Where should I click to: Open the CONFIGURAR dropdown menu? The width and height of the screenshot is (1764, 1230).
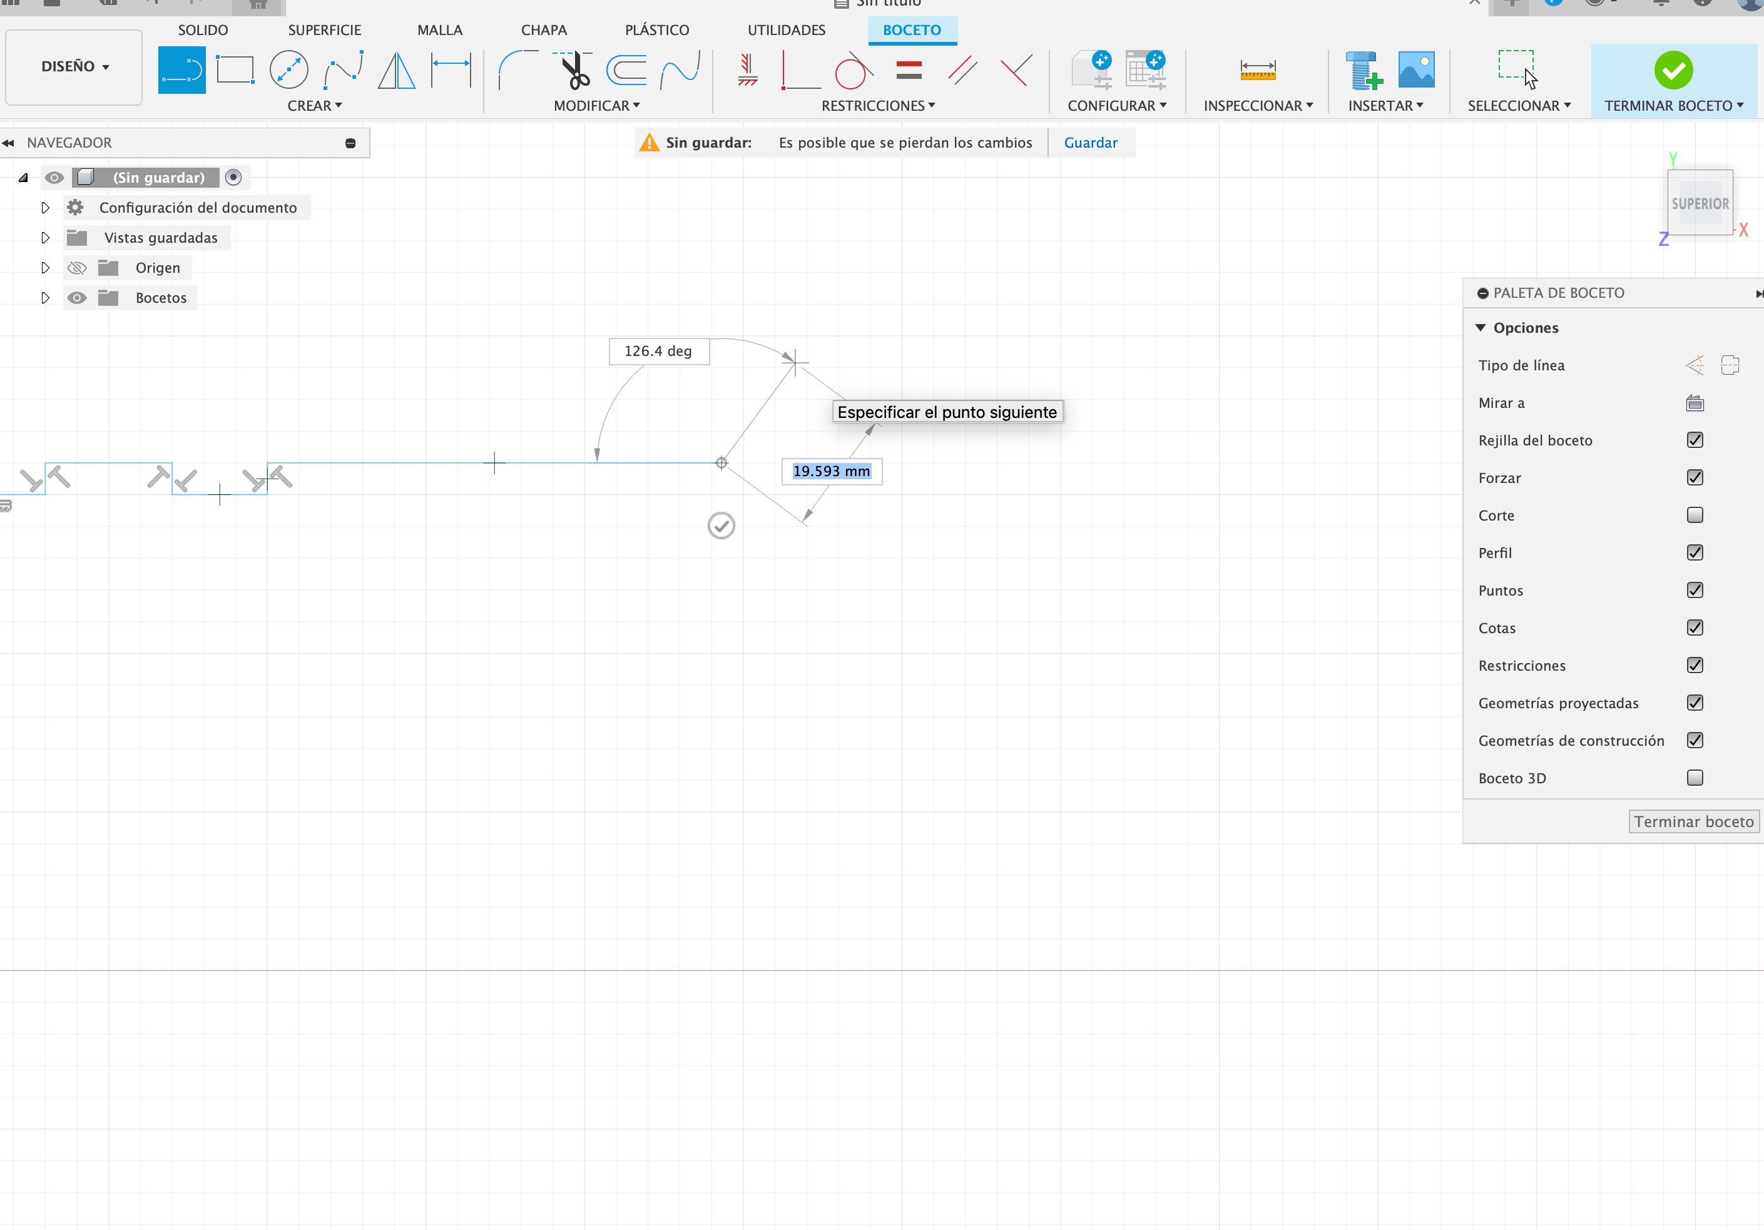pyautogui.click(x=1117, y=106)
